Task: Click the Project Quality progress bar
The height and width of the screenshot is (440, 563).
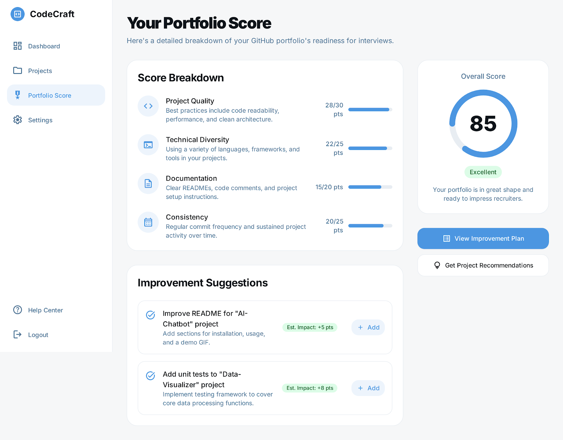Action: (370, 109)
